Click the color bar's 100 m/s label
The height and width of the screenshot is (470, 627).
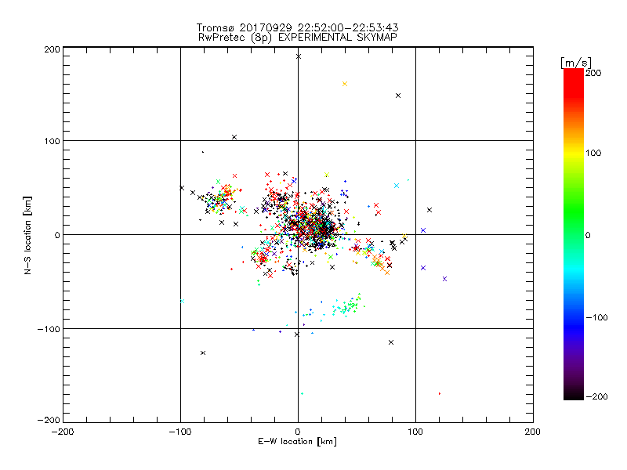click(593, 153)
